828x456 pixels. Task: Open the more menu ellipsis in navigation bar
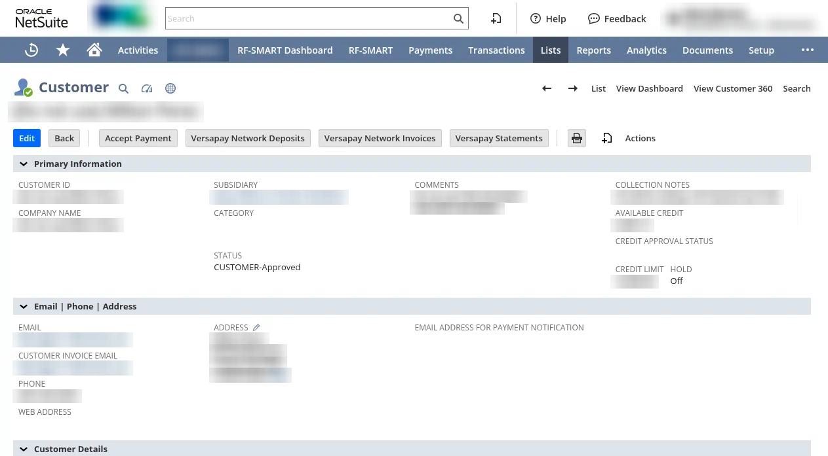807,50
